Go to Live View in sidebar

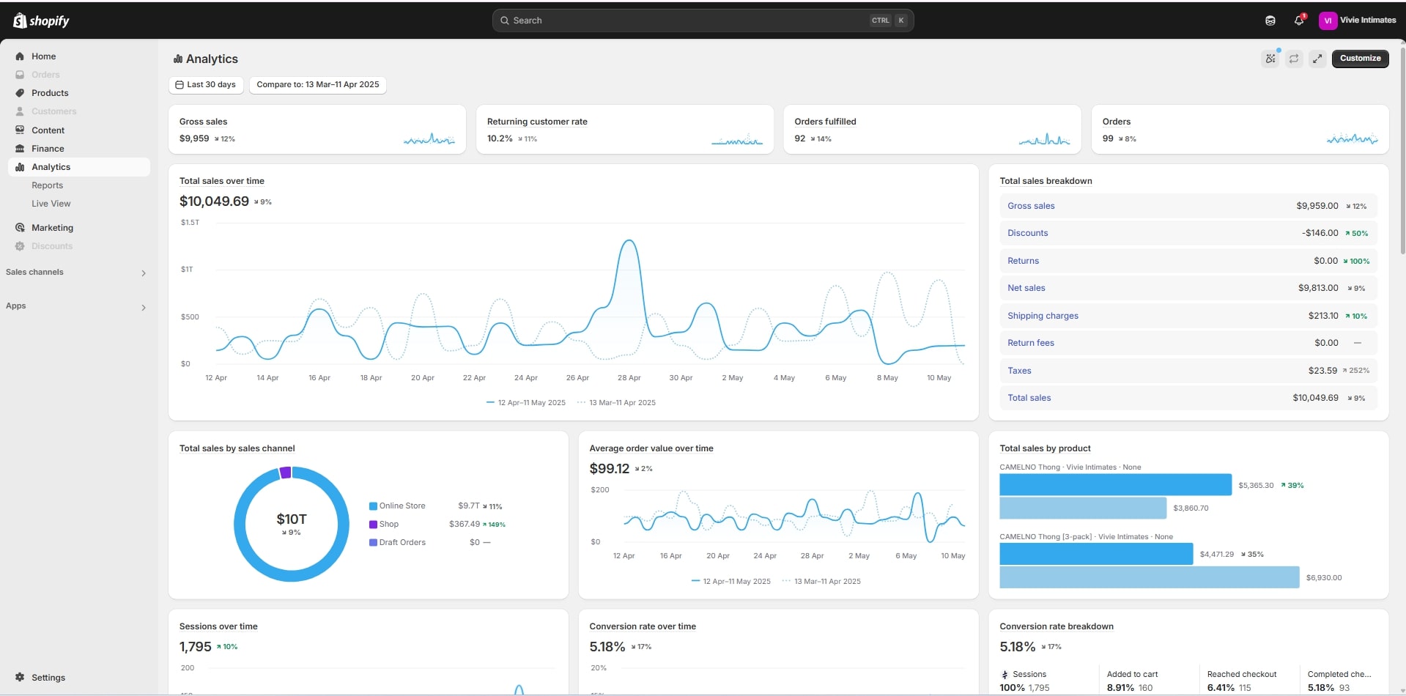tap(51, 204)
